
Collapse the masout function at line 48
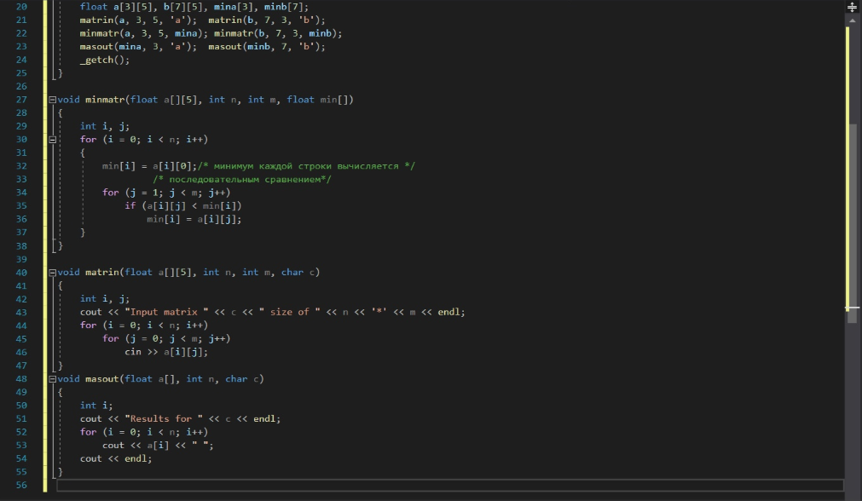(x=52, y=379)
